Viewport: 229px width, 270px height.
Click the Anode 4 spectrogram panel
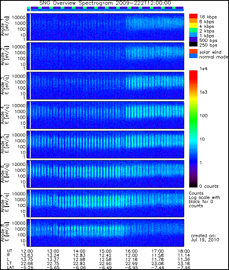point(105,115)
